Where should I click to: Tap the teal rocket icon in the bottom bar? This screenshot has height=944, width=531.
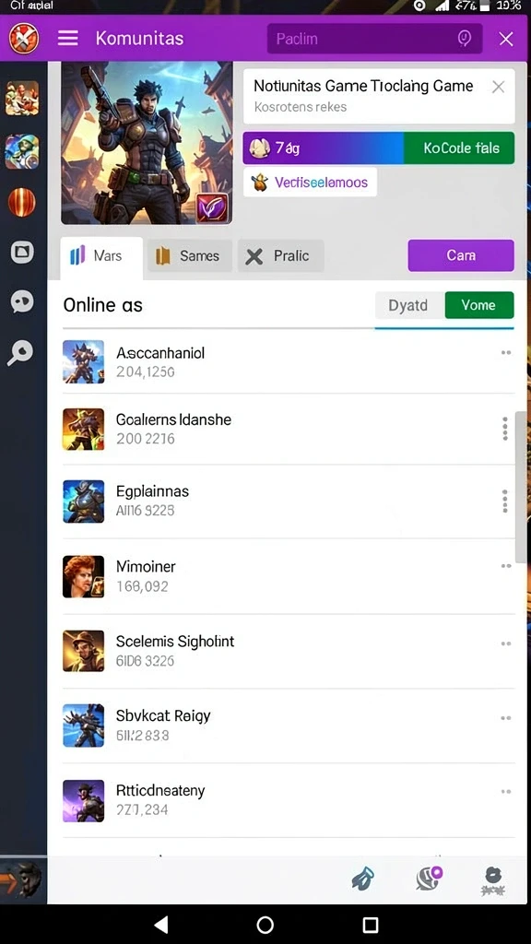pyautogui.click(x=364, y=879)
